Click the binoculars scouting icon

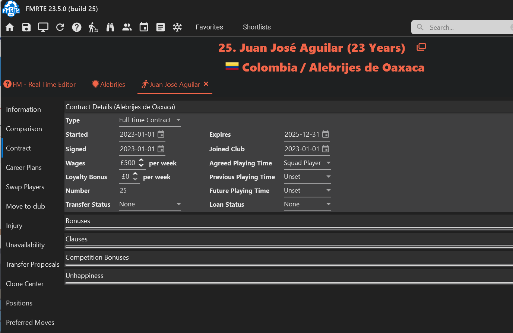pos(110,27)
